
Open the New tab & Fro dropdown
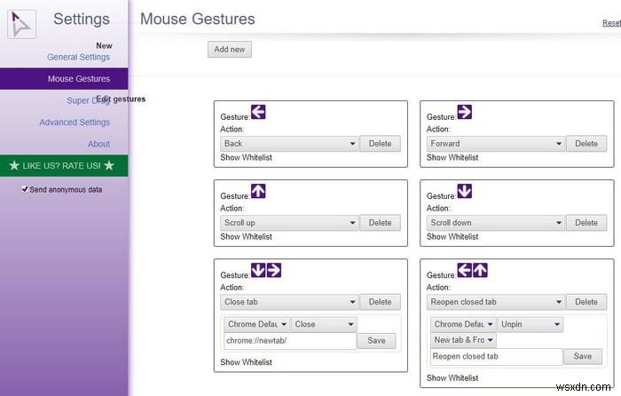pyautogui.click(x=463, y=340)
